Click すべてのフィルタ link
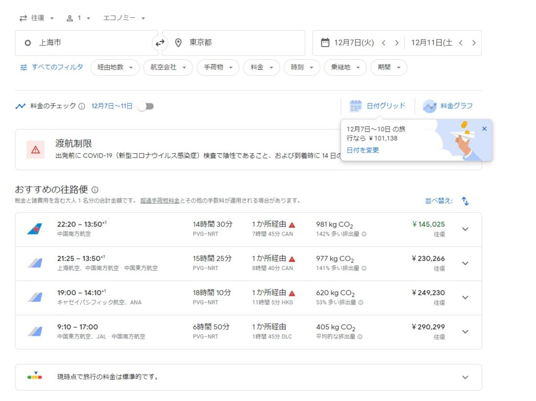Image resolution: width=536 pixels, height=401 pixels. coord(51,67)
